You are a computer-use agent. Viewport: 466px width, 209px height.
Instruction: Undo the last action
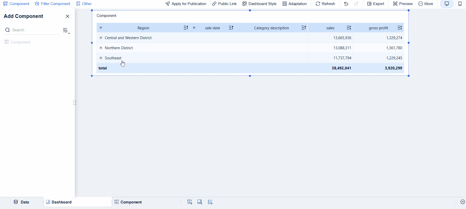point(346,4)
